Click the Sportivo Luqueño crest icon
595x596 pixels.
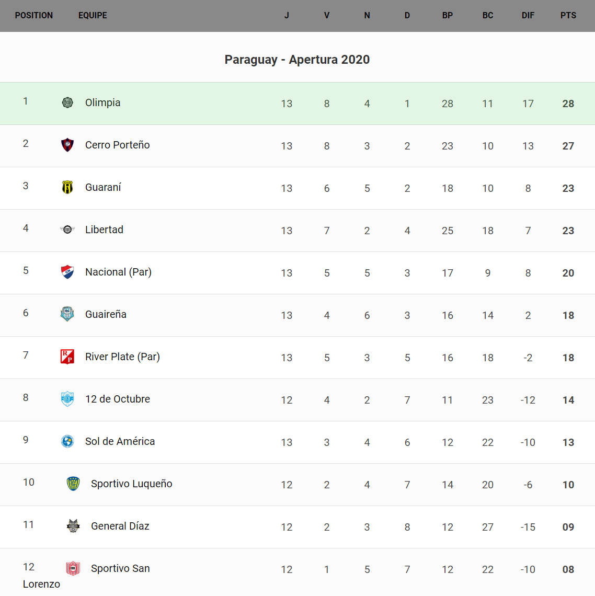point(73,484)
